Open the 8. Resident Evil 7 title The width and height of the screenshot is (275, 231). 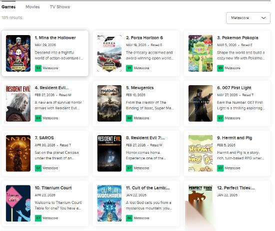[145, 138]
